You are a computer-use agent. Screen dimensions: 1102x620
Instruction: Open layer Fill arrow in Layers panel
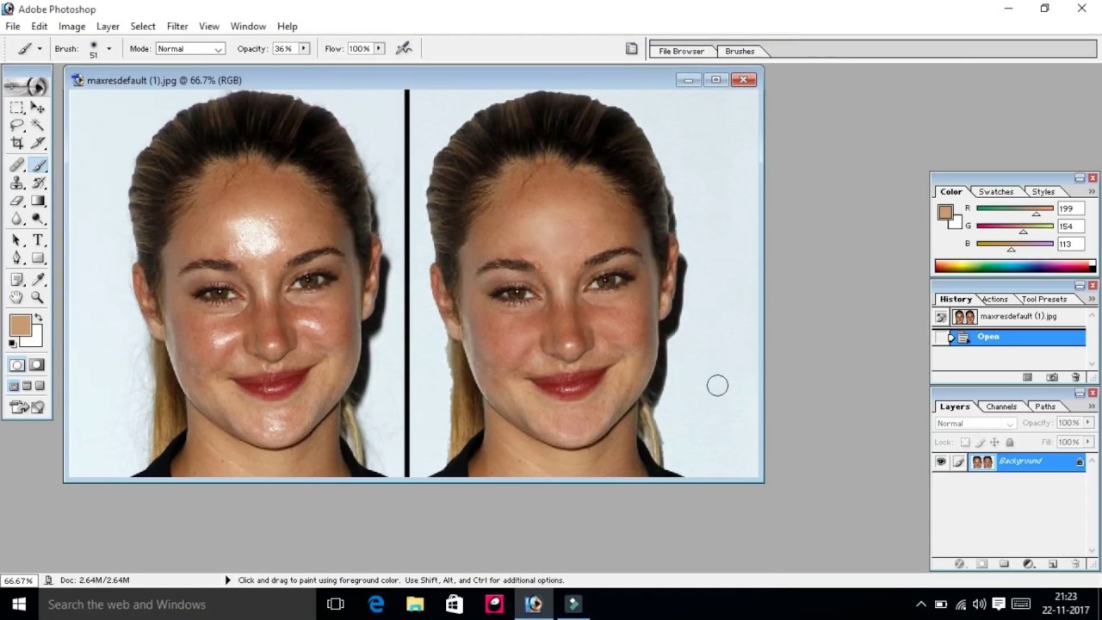(1087, 443)
